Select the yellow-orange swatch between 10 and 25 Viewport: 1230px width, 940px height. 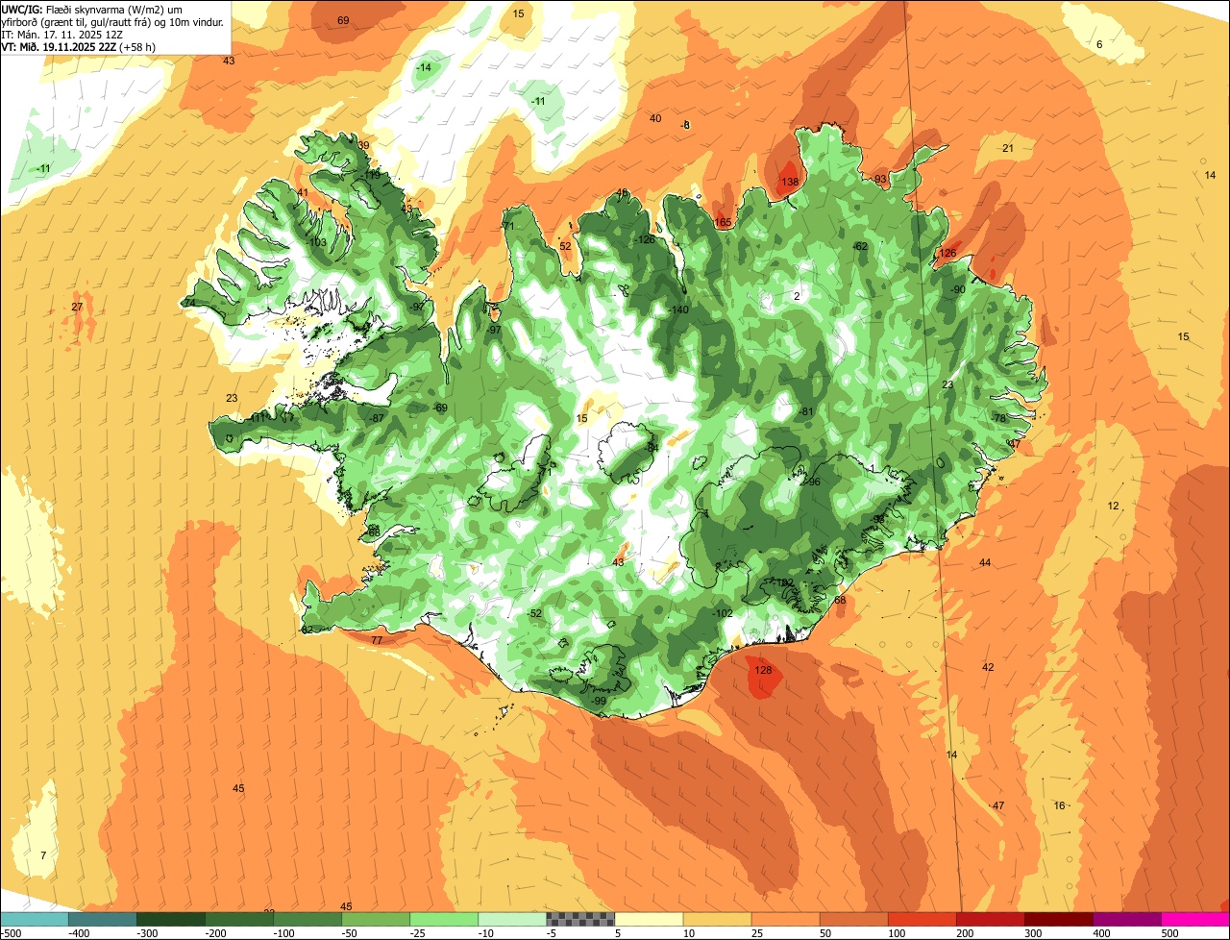tap(717, 919)
